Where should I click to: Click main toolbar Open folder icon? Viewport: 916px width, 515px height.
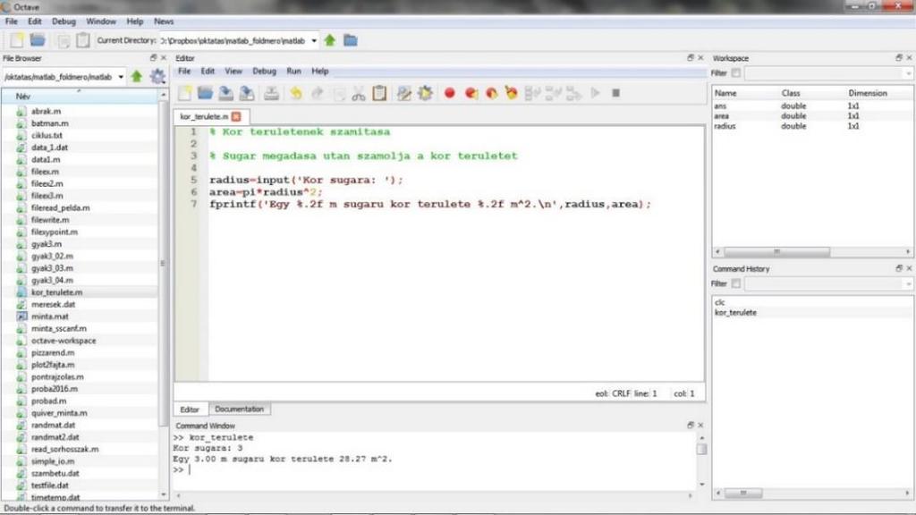coord(38,39)
